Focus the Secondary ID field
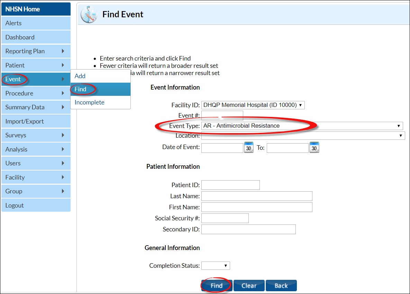Viewport: 410px width, 294px height. coord(248,229)
